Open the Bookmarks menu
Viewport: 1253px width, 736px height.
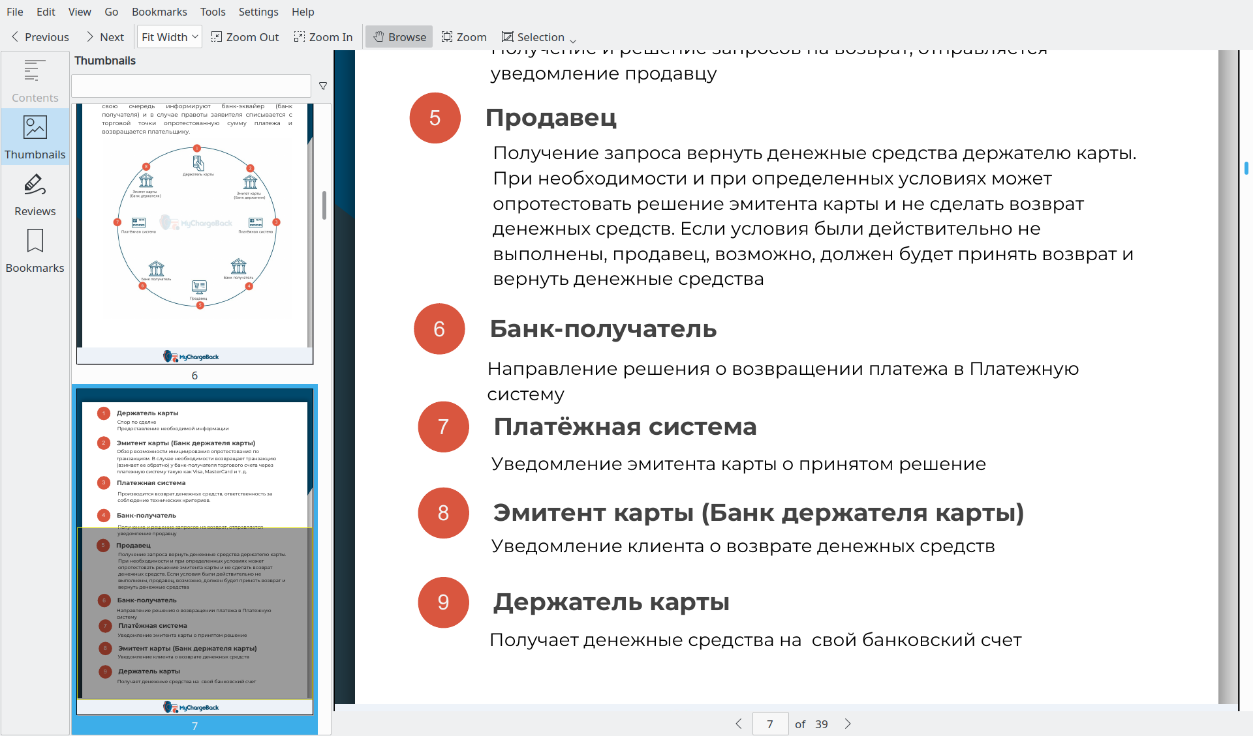(159, 12)
